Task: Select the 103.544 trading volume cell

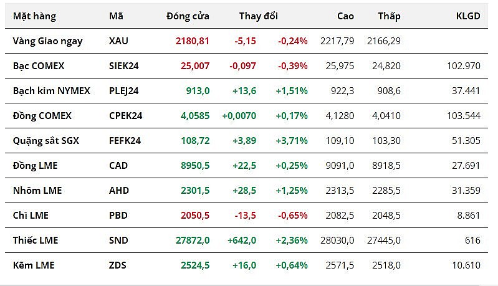Action: point(464,115)
